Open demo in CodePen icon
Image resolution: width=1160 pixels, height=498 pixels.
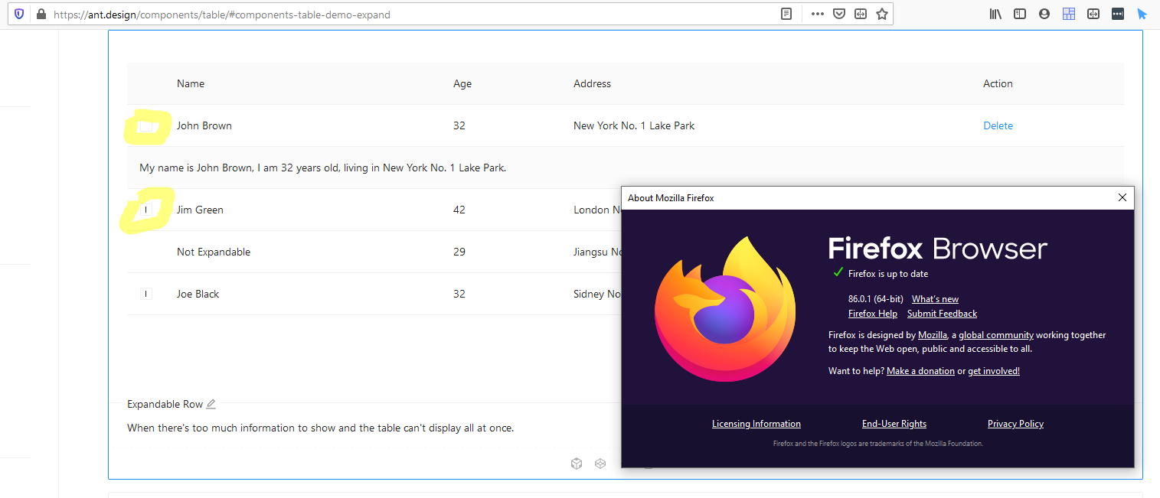tap(601, 464)
